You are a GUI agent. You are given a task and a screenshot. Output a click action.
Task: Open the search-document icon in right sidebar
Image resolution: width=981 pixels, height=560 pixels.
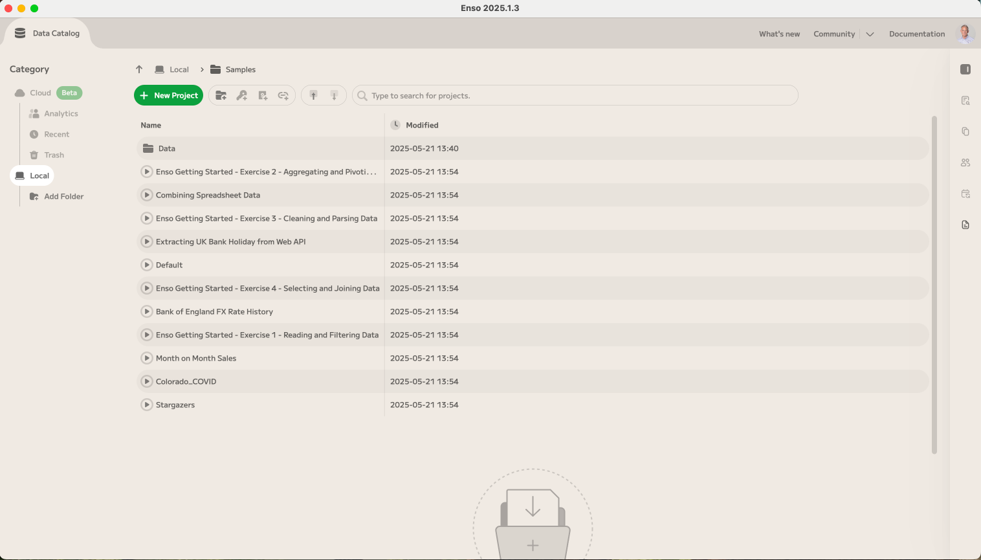(965, 100)
